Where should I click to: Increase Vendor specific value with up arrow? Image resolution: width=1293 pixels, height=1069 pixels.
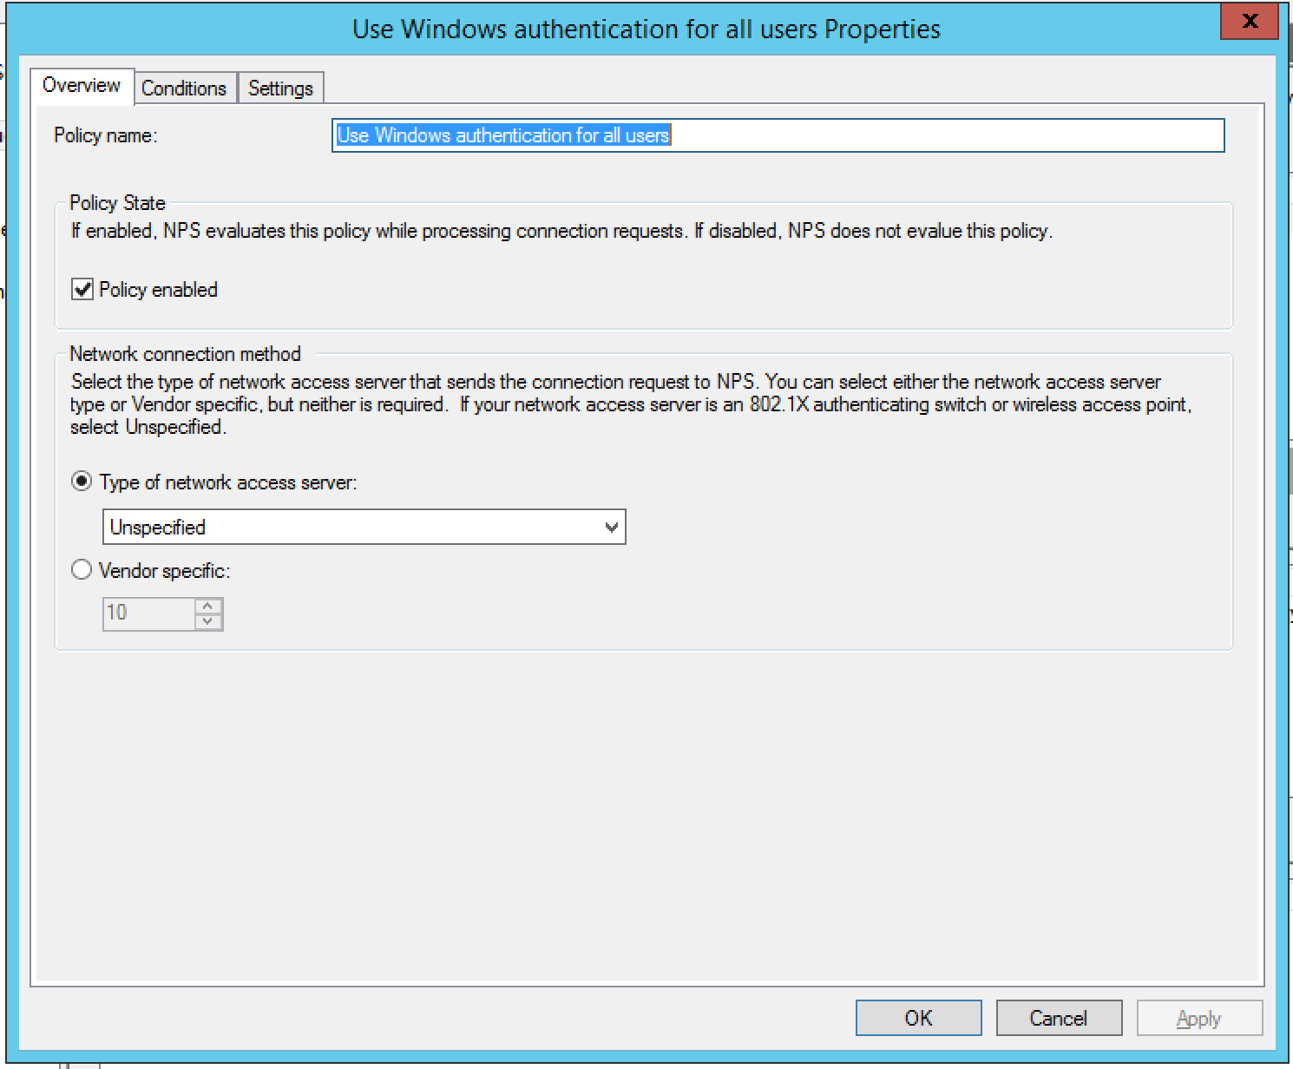pyautogui.click(x=208, y=607)
